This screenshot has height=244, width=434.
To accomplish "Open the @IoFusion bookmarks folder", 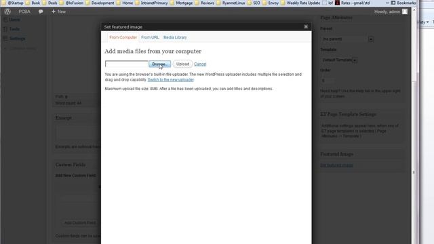I will [71, 3].
